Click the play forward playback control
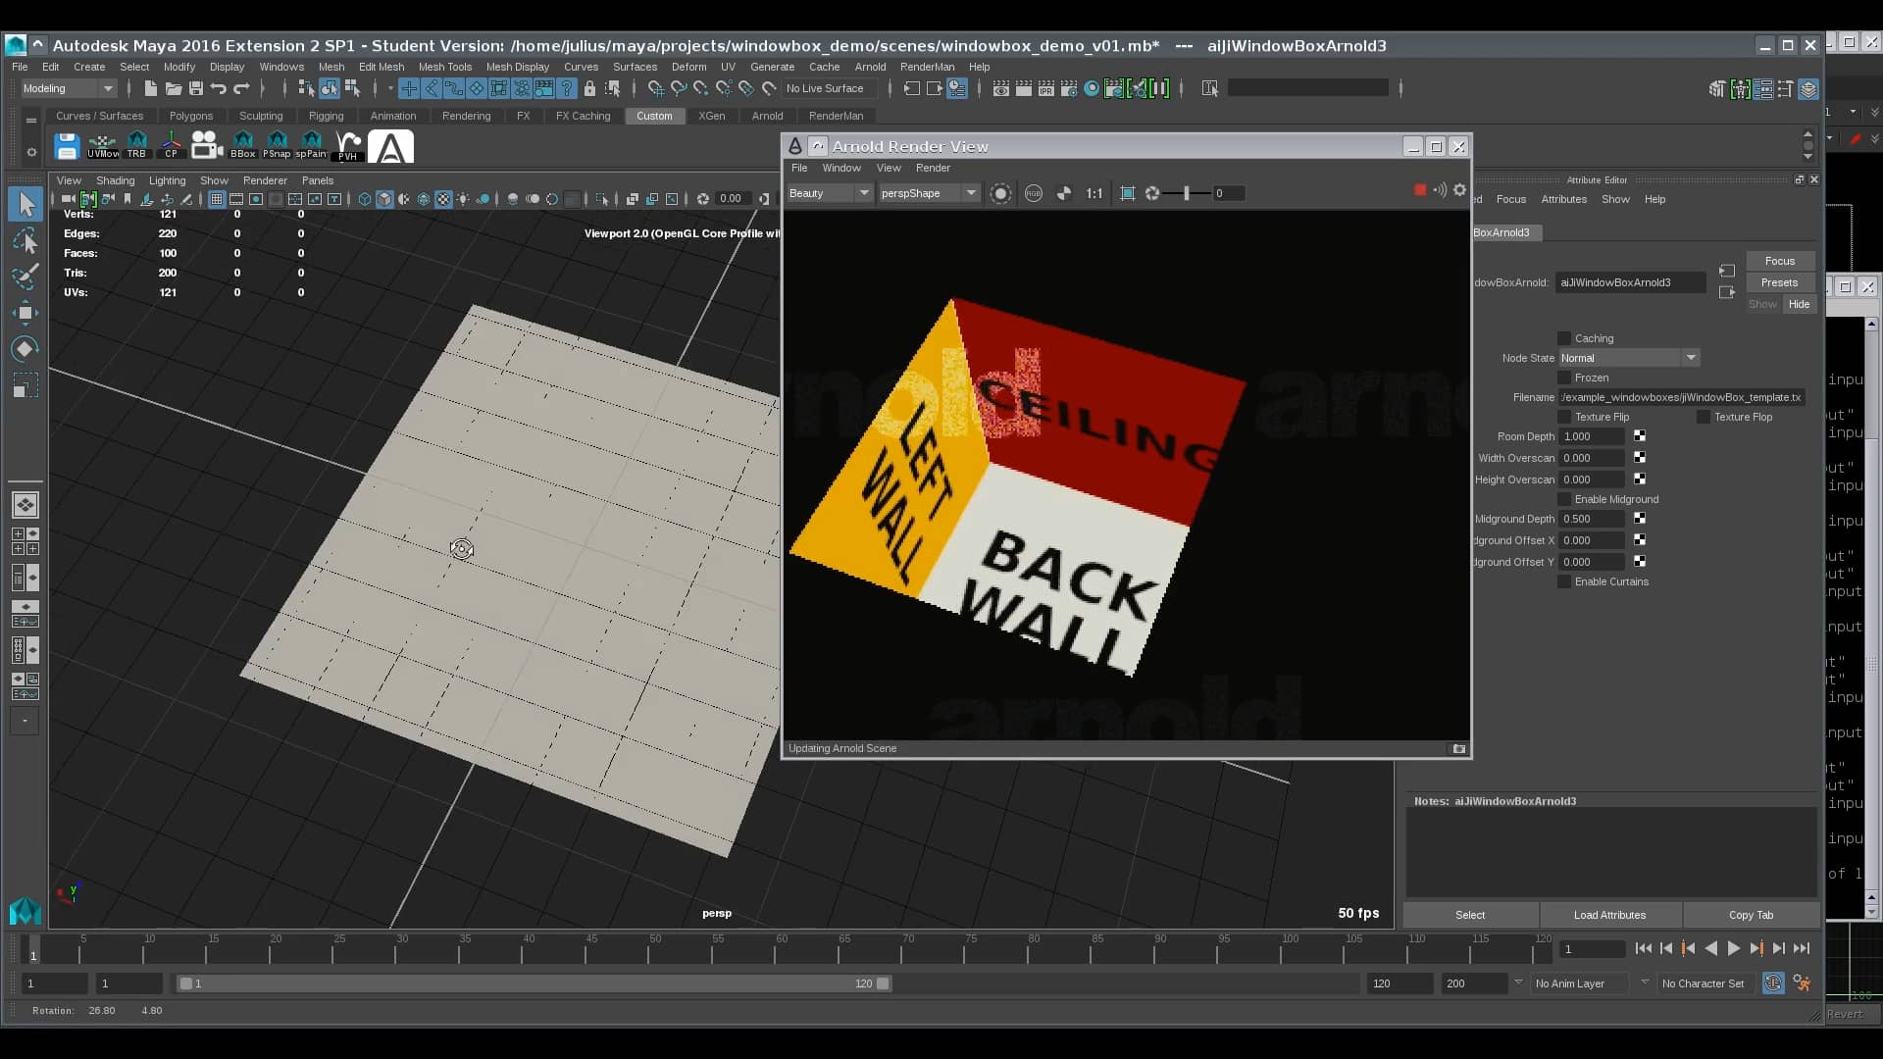 click(1734, 948)
